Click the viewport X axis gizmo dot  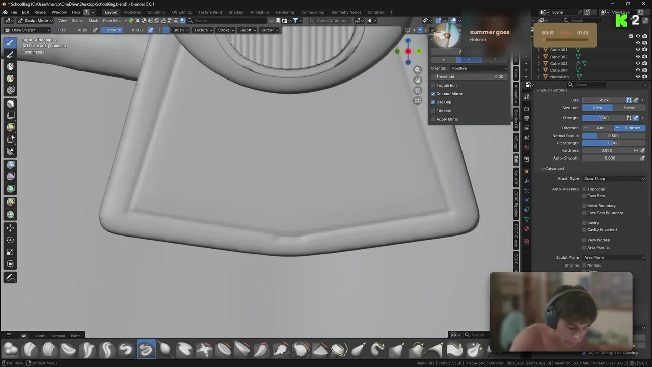408,51
